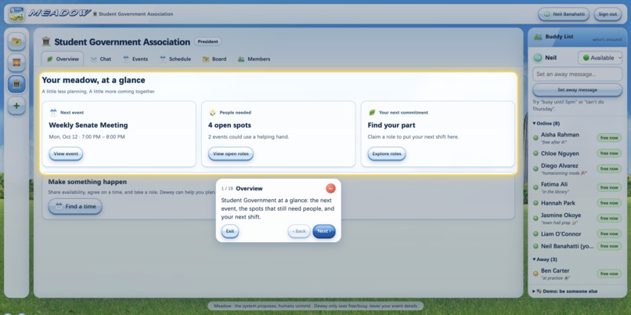Select Hannah Park in Buddy List

pos(577,203)
